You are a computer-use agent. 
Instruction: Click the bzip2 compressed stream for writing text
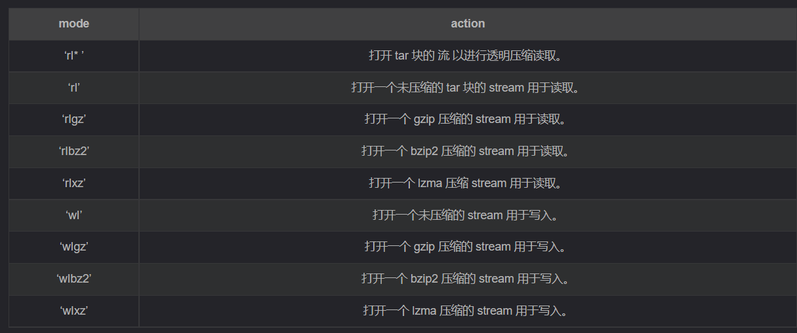pos(468,279)
